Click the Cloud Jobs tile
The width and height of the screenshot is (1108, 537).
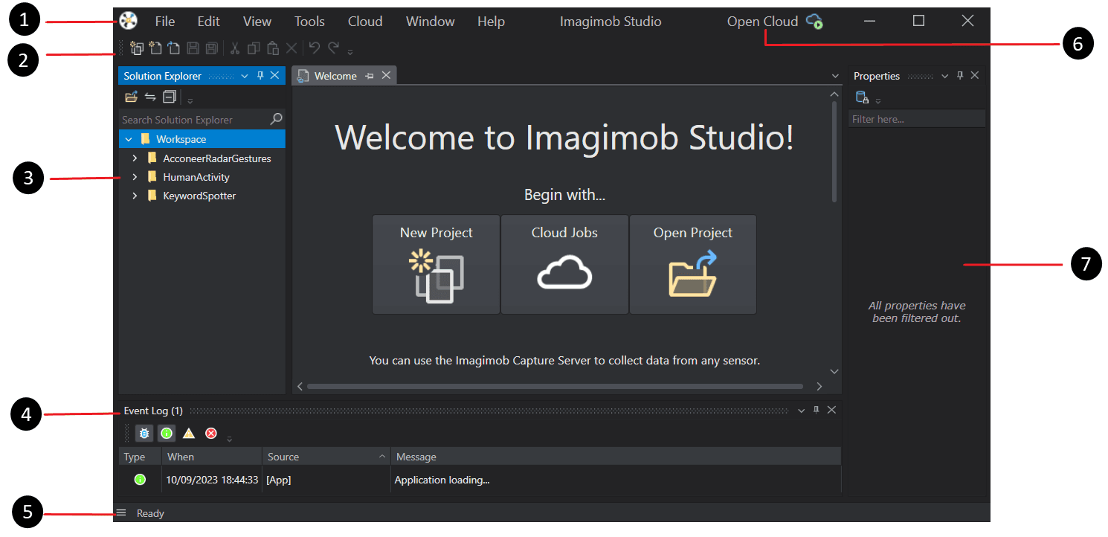pyautogui.click(x=564, y=265)
